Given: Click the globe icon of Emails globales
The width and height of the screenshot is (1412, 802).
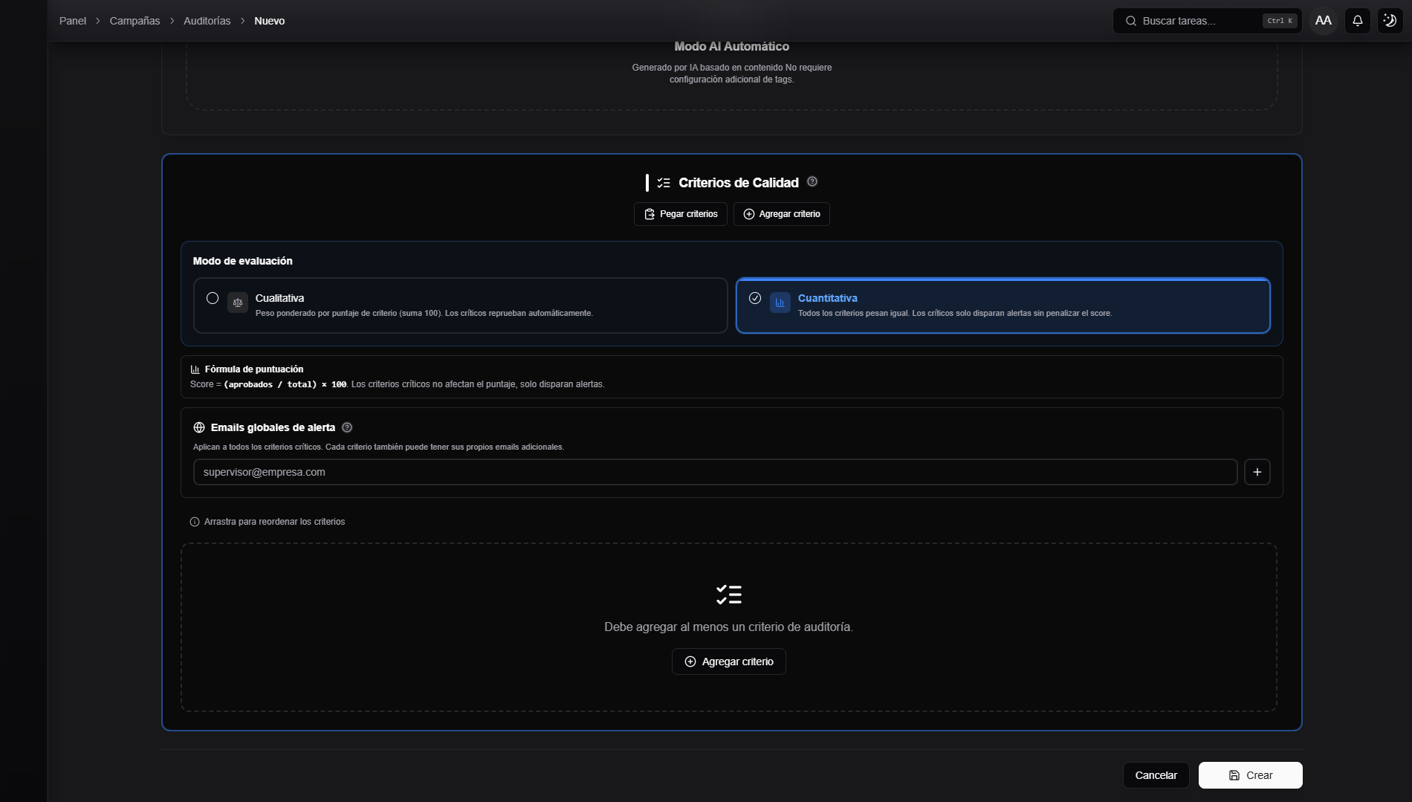Looking at the screenshot, I should [199, 427].
